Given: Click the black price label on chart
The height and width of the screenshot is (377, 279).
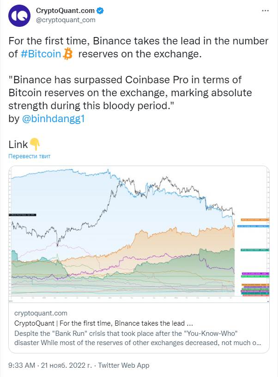Looking at the screenshot, I should tap(23, 215).
